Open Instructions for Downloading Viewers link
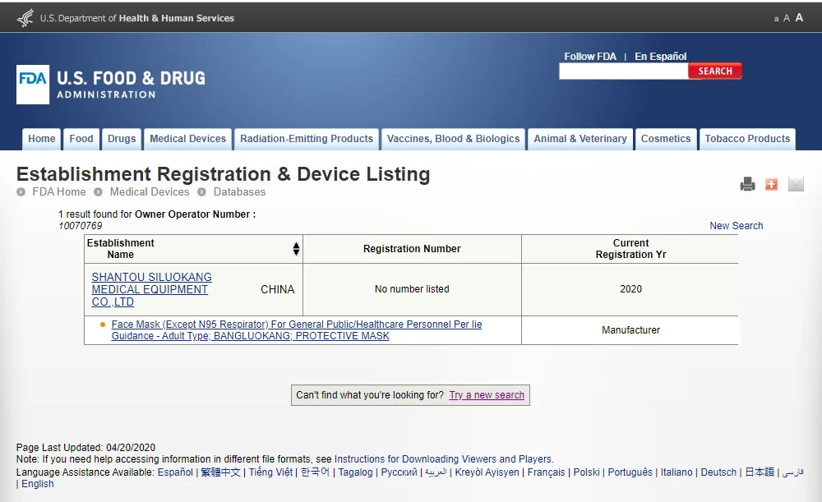822x502 pixels. [443, 459]
